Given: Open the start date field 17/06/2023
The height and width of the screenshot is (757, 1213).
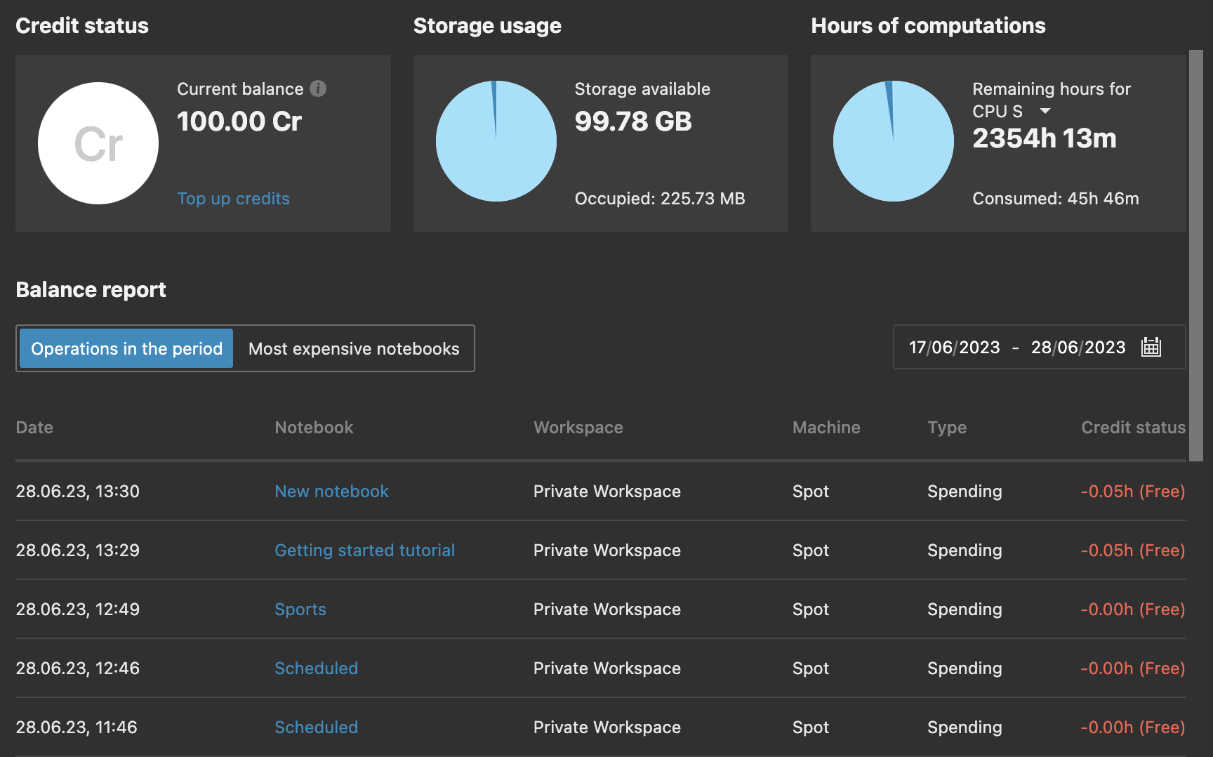Looking at the screenshot, I should click(x=953, y=347).
